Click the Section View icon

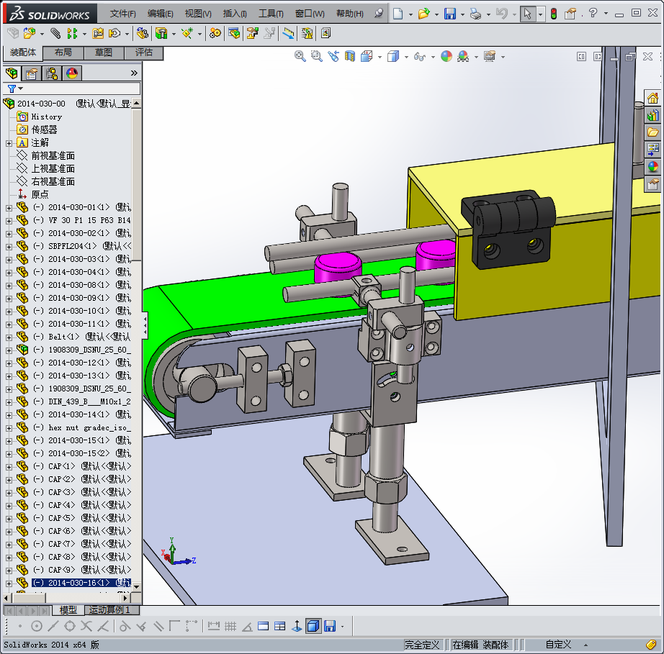click(350, 56)
